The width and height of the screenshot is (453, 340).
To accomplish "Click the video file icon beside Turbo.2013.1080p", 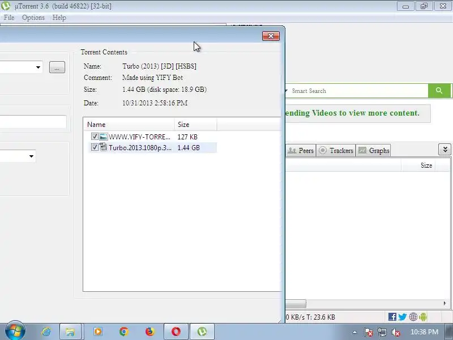I will 104,147.
